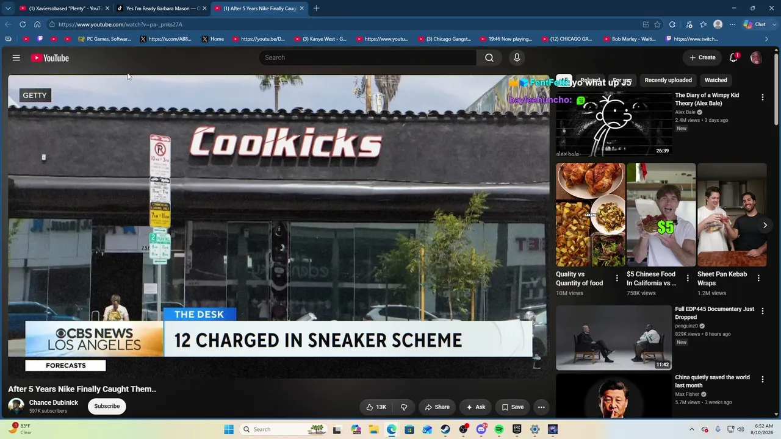
Task: Open the tab search dropdown arrow
Action: tap(7, 9)
